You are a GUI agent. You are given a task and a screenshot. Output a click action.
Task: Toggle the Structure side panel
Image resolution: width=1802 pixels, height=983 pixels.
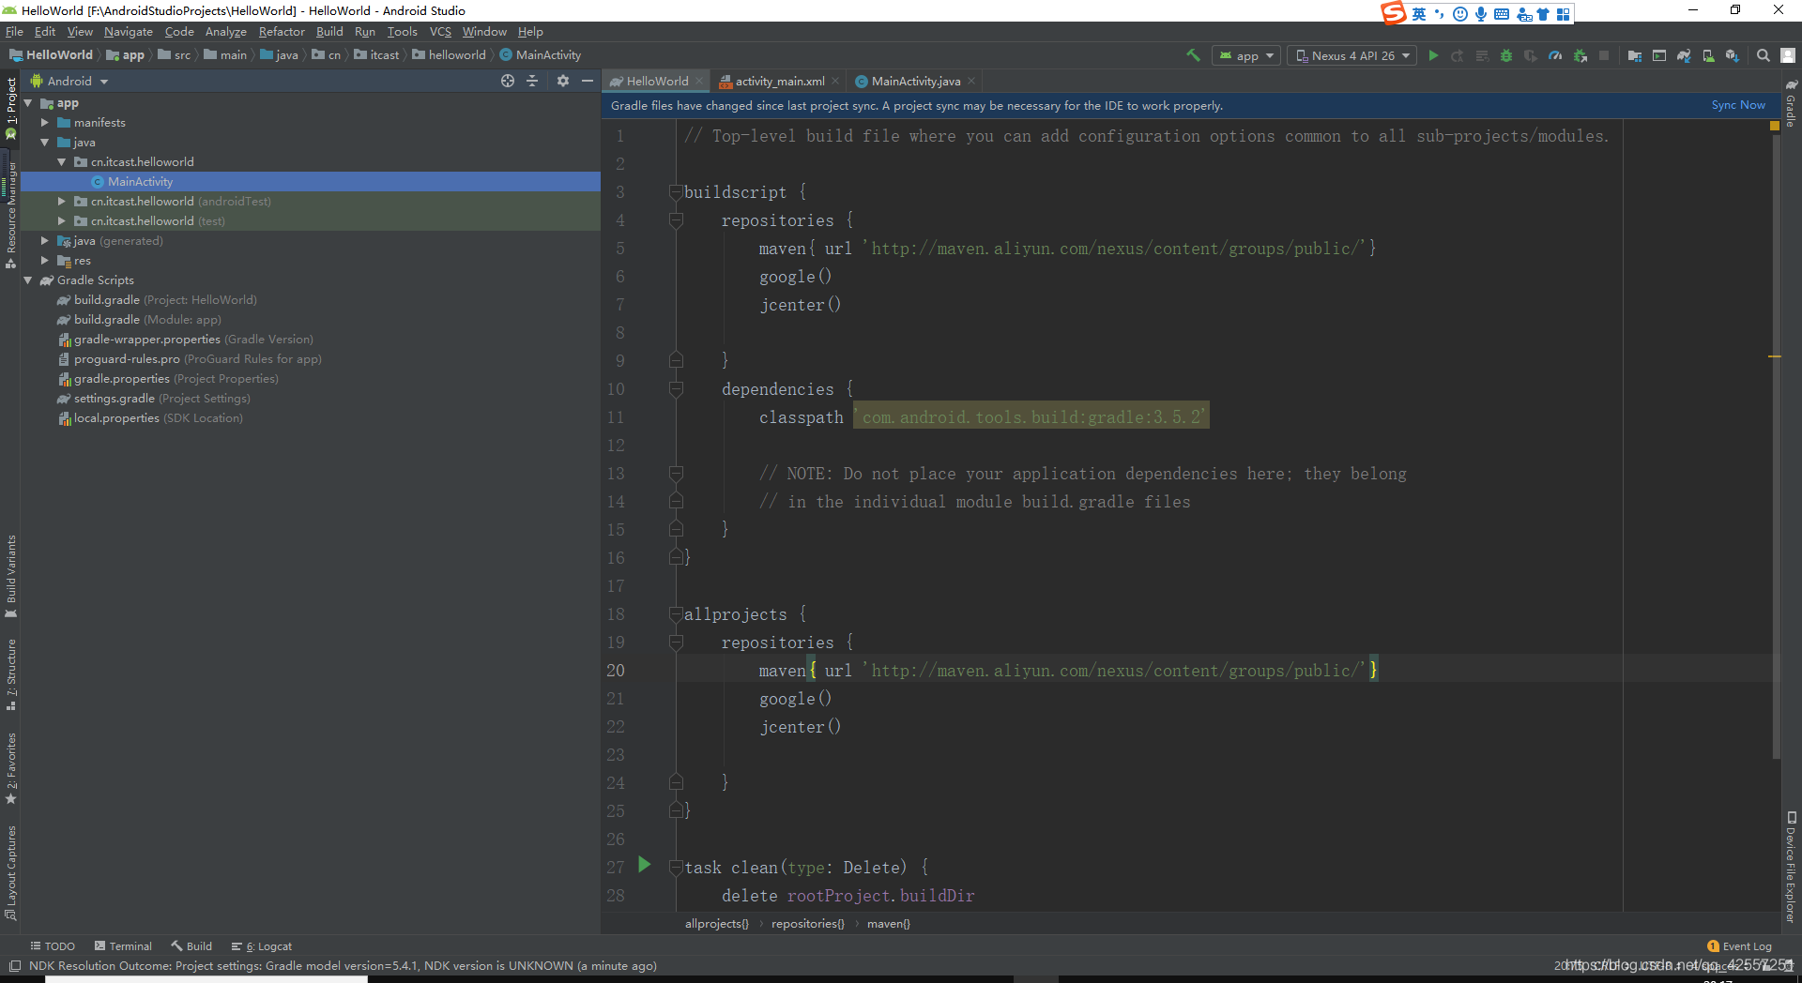11,673
